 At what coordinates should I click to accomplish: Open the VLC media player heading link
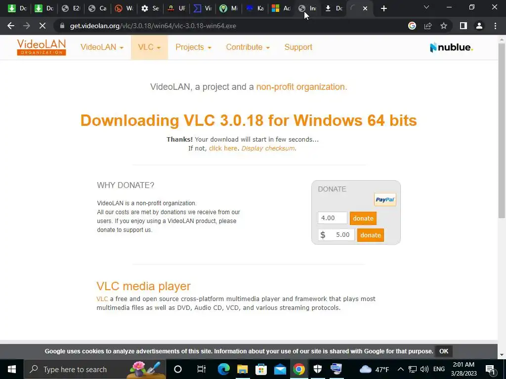click(x=144, y=286)
